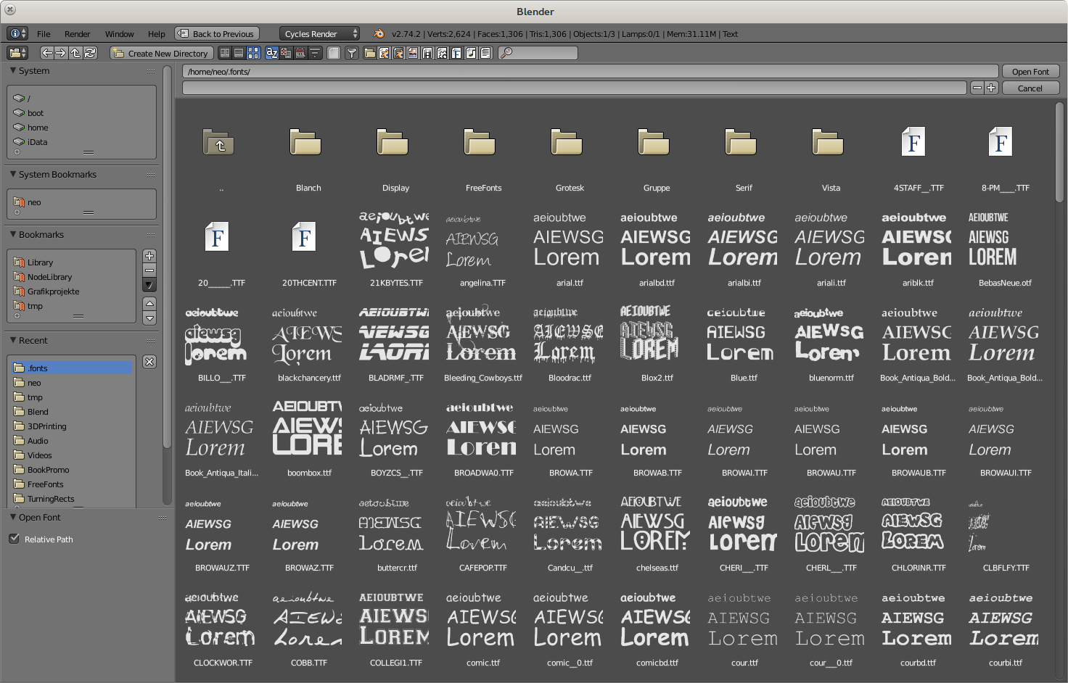Collapse the Recent panel
Image resolution: width=1068 pixels, height=683 pixels.
pos(13,340)
